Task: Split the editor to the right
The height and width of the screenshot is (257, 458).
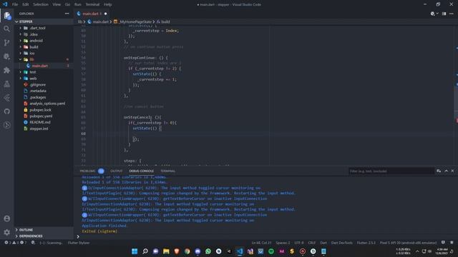Action: point(444,14)
